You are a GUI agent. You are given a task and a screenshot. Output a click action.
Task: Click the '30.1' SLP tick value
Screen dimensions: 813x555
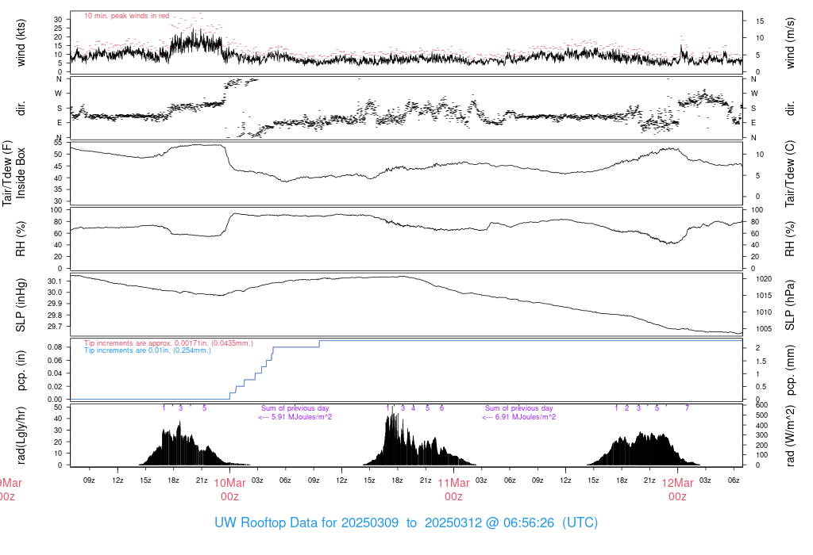55,281
